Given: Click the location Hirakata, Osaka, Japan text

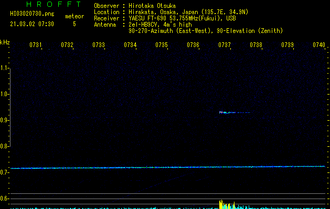Looking at the screenshot, I should coord(188,12).
